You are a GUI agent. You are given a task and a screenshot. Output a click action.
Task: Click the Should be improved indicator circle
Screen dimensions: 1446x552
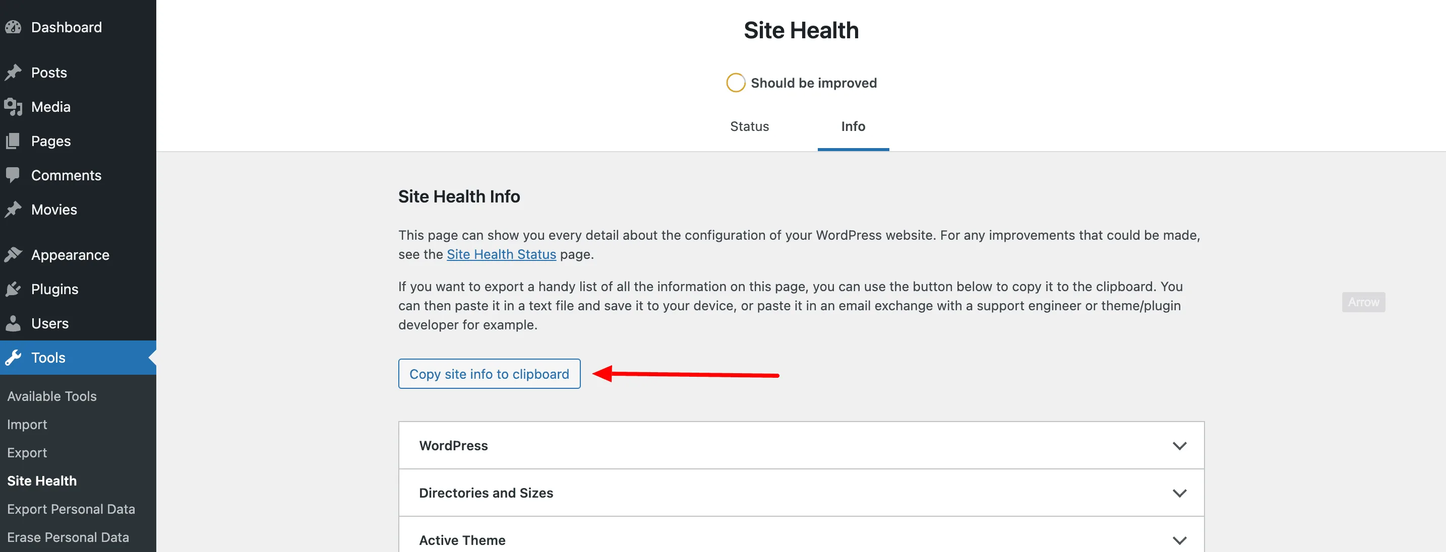click(735, 83)
